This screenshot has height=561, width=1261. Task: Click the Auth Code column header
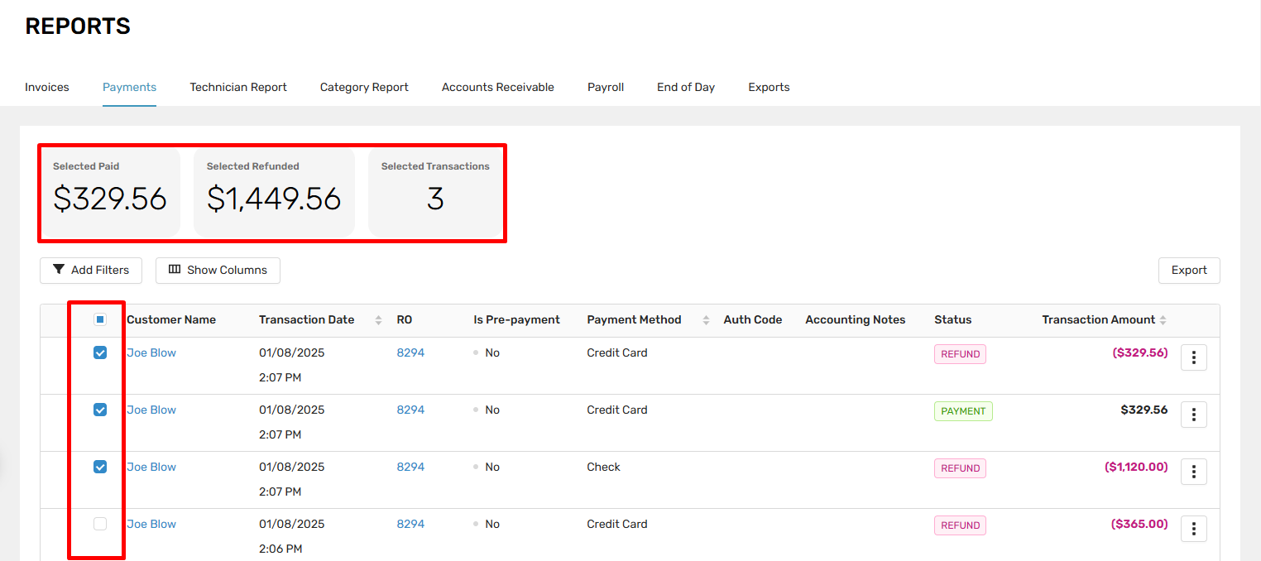(753, 319)
